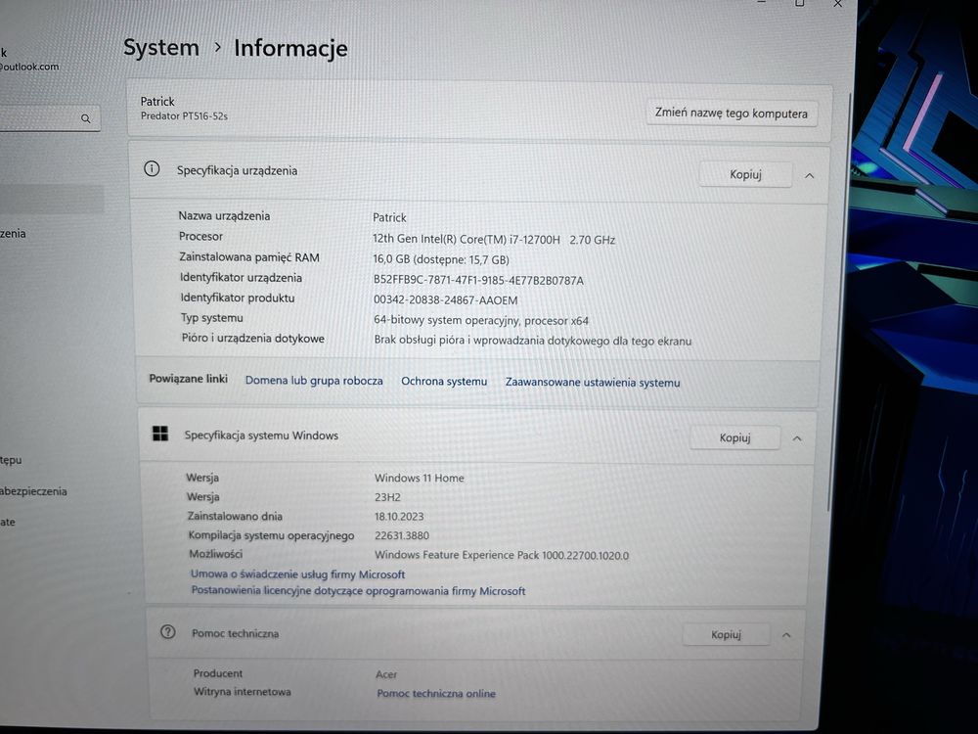This screenshot has width=978, height=734.
Task: Click Kompilacja systemu operacyjnego label
Action: click(271, 535)
